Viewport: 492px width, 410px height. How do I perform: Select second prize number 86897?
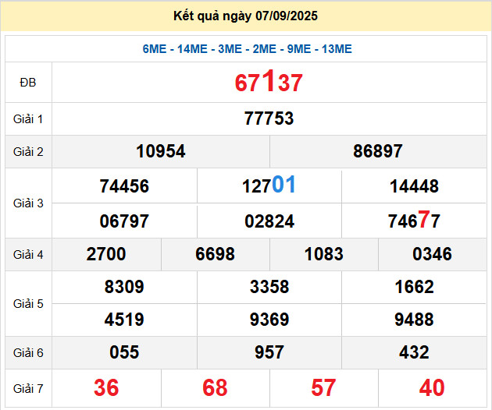378,151
